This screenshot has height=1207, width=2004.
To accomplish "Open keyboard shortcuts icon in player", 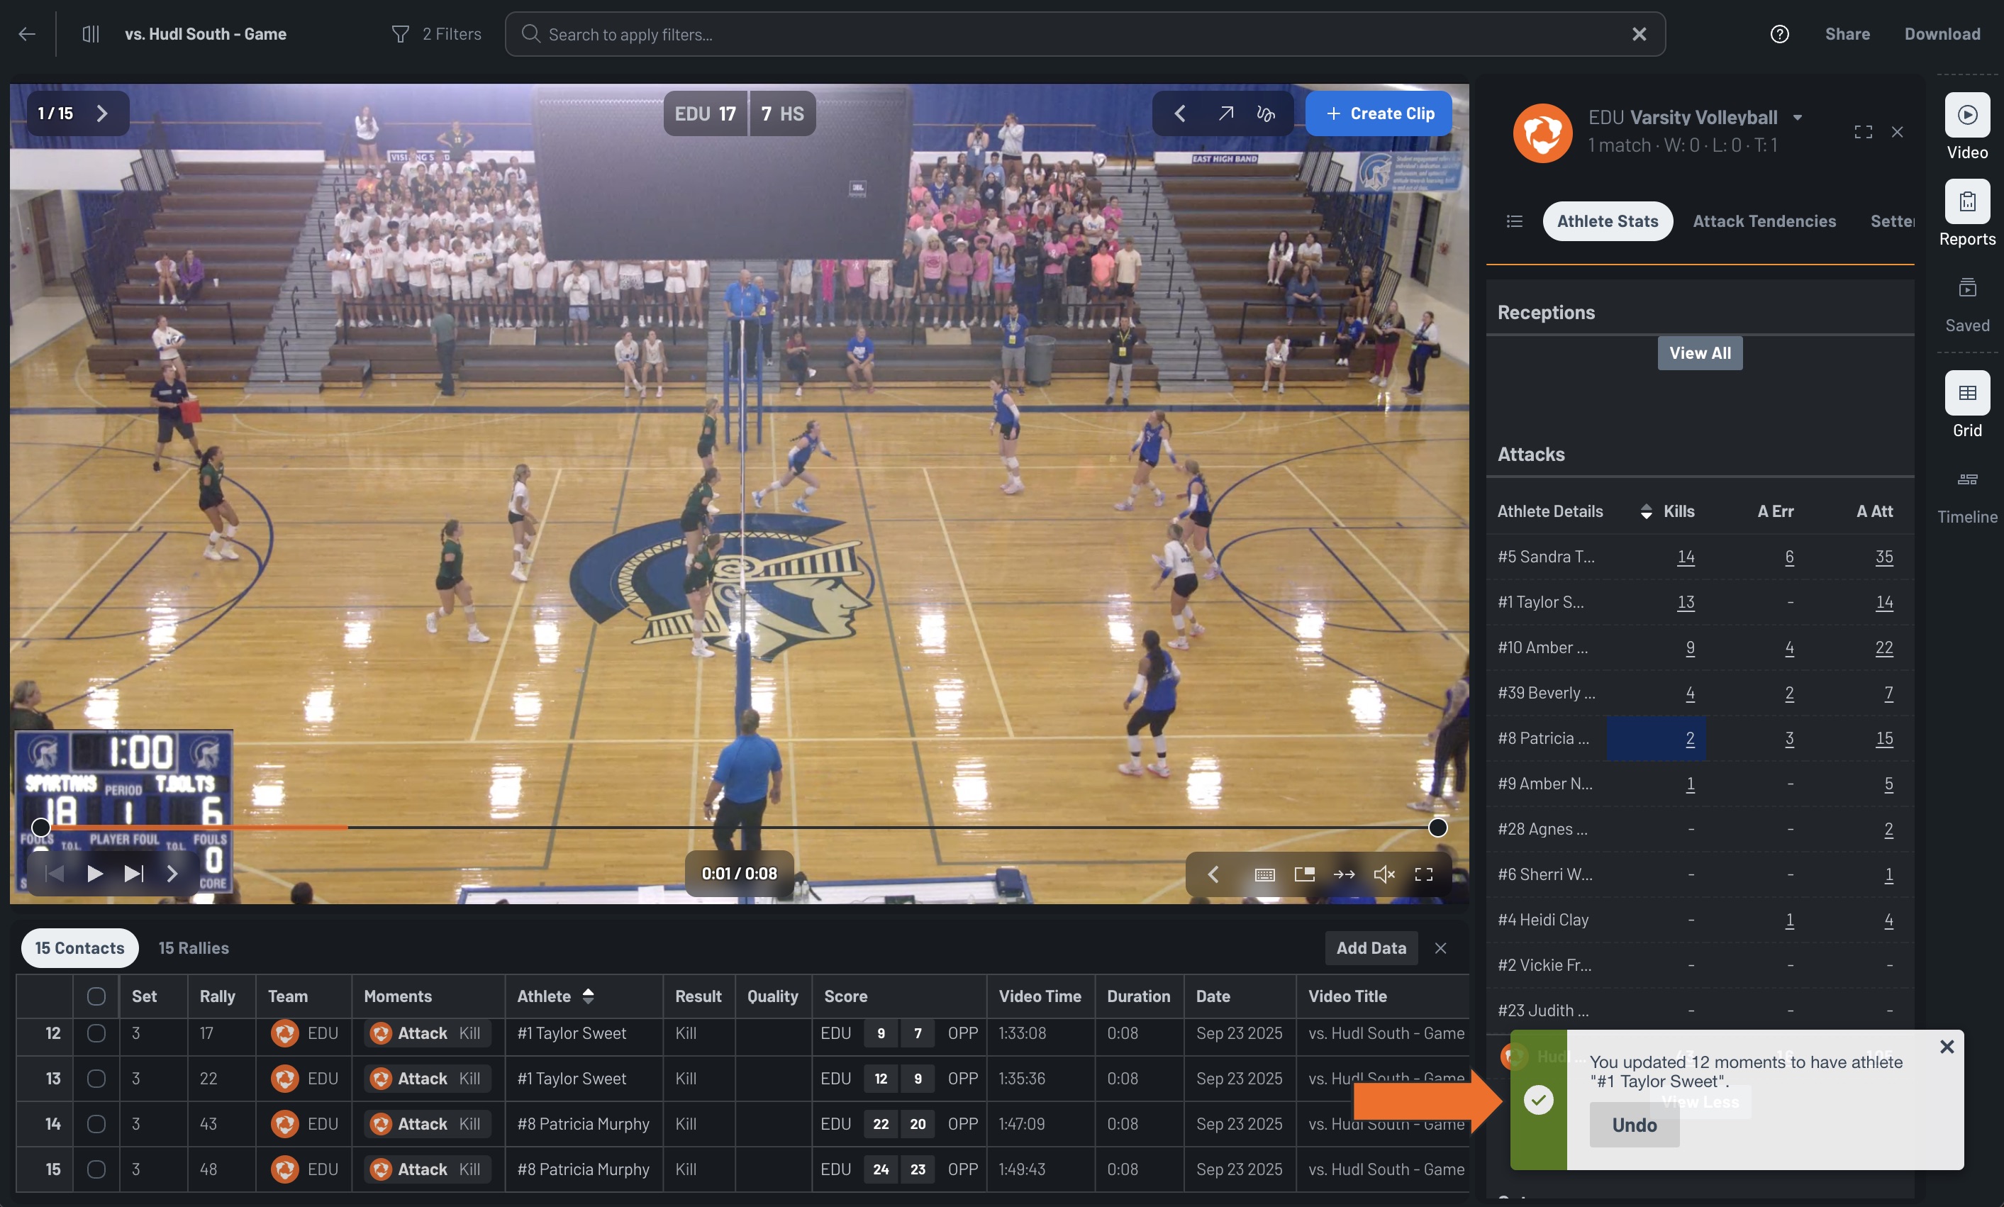I will click(x=1264, y=874).
